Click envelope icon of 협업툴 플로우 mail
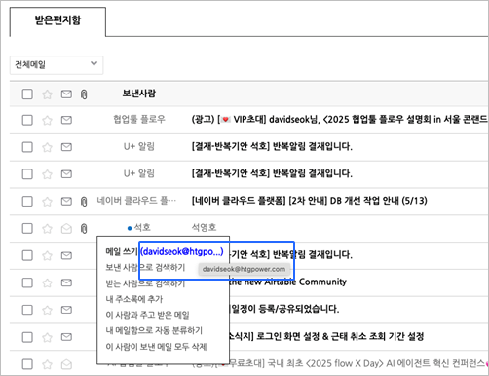Viewport: 489px width, 376px height. (66, 120)
